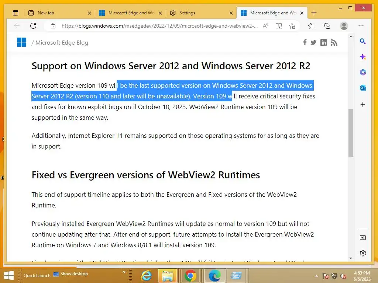The width and height of the screenshot is (378, 283).
Task: Click Quick Launch toolbar label
Action: 37,276
